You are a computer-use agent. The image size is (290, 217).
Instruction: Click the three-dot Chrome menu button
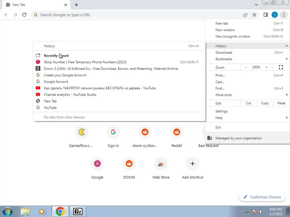(x=284, y=15)
